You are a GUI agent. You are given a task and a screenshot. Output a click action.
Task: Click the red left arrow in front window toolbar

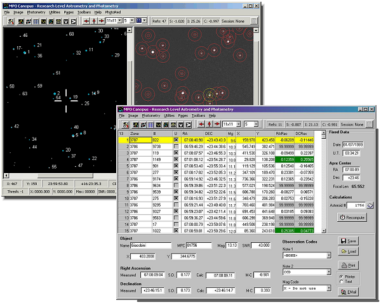pos(201,124)
